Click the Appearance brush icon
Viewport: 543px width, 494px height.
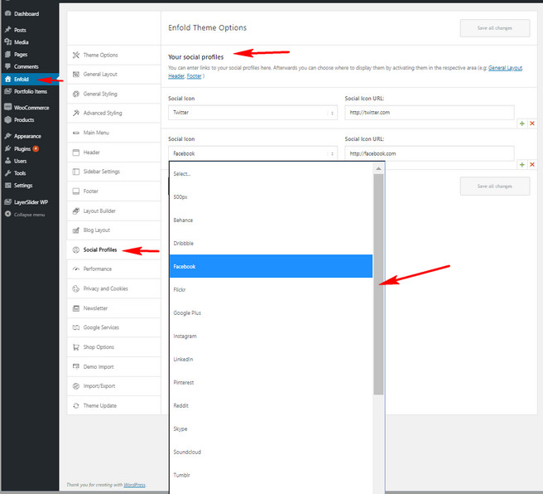point(8,136)
